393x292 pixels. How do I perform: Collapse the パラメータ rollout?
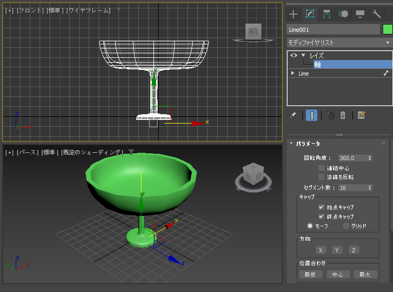click(x=291, y=143)
